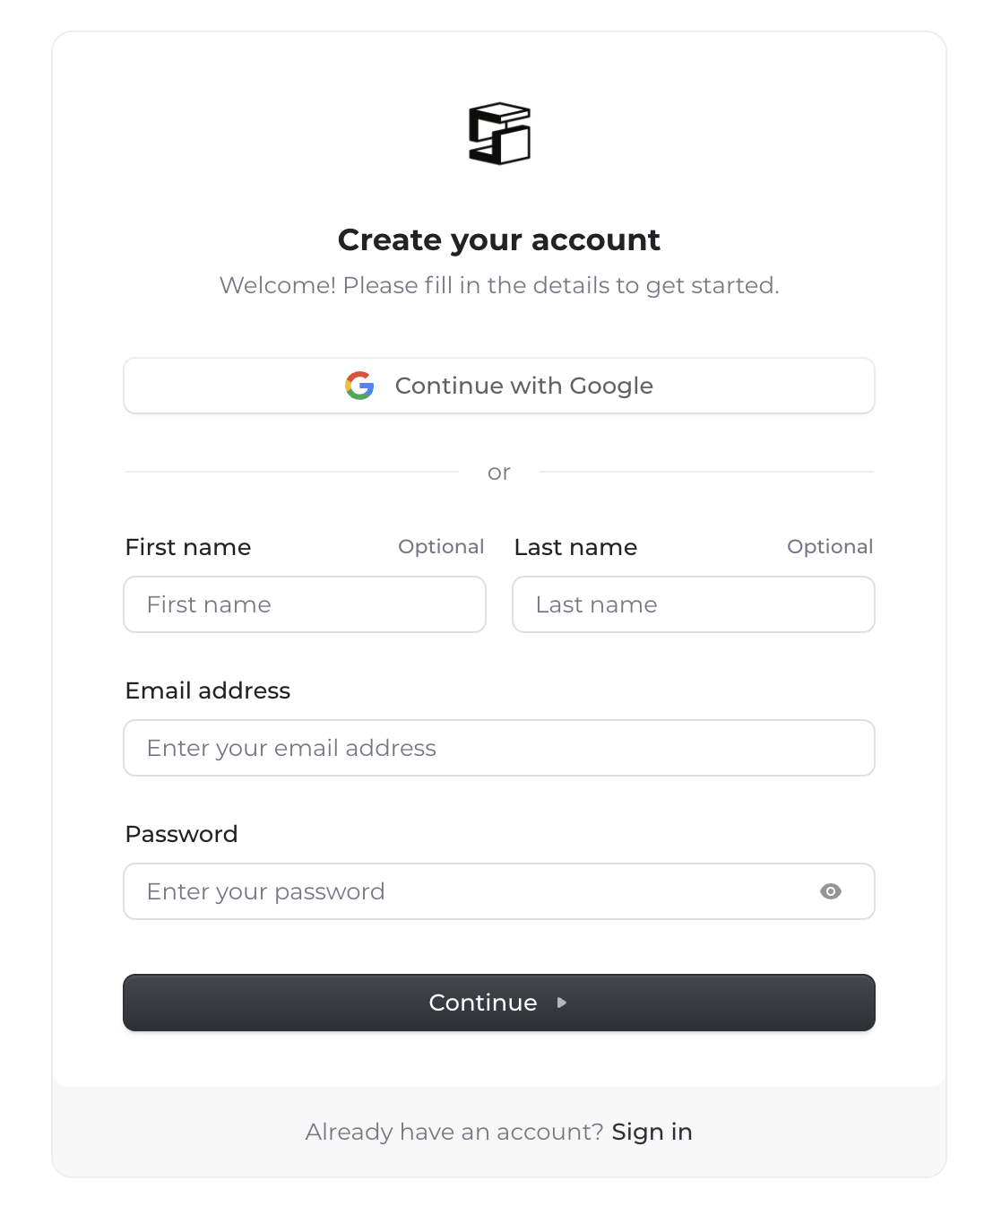Click the Create your account heading
The height and width of the screenshot is (1207, 1002).
pyautogui.click(x=499, y=239)
